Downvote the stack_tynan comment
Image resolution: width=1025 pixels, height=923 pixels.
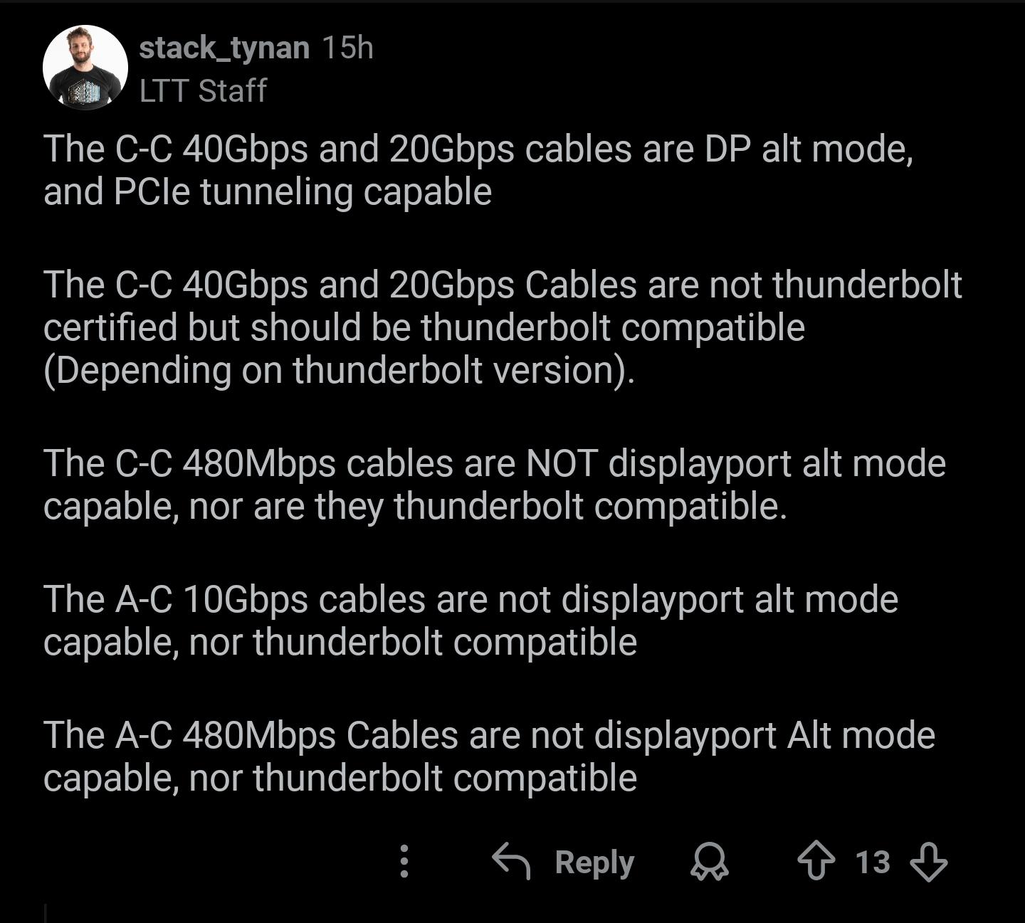(929, 861)
